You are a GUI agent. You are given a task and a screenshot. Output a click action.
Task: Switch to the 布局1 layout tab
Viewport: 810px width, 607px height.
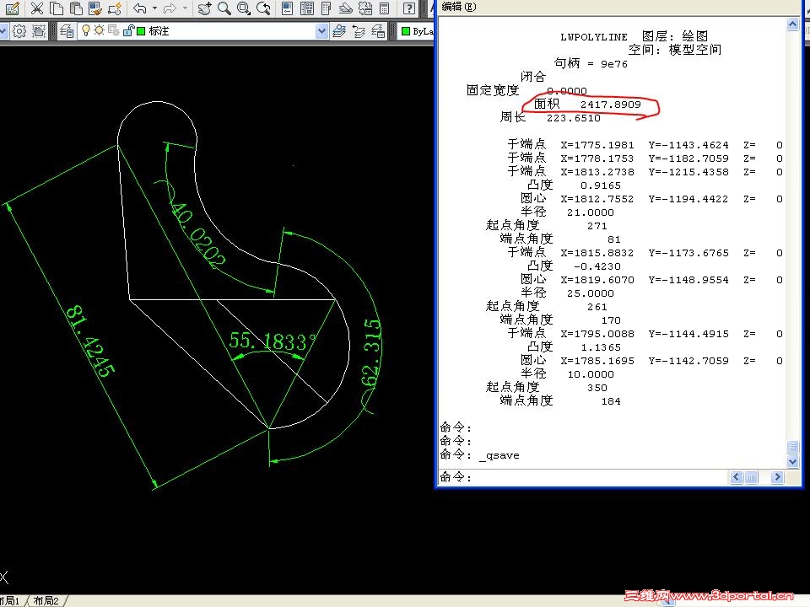pos(10,601)
